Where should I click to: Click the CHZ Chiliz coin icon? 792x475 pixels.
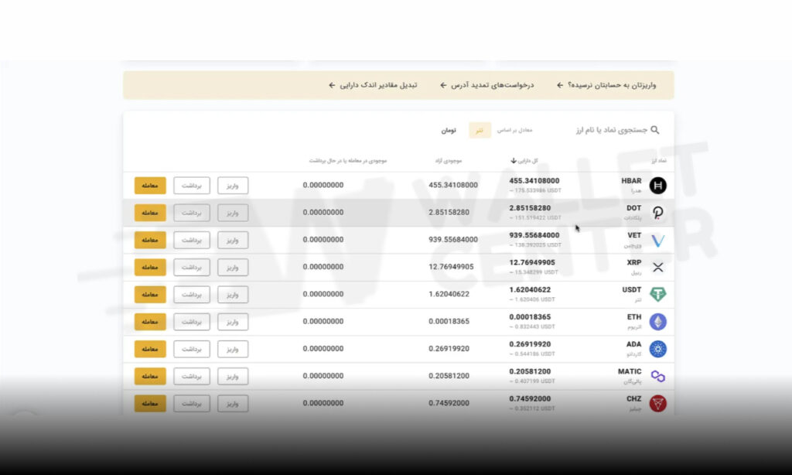click(657, 404)
